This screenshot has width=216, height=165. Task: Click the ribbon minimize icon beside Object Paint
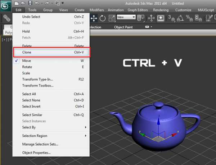[x=147, y=27]
